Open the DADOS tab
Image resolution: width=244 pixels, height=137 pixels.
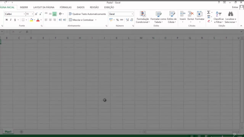(80, 7)
